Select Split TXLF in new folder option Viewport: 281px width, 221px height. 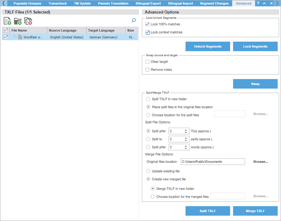148,99
